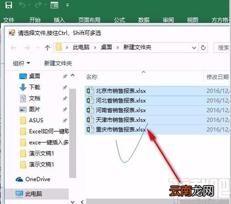Open the 方方格子 add-in tab

(x=220, y=20)
